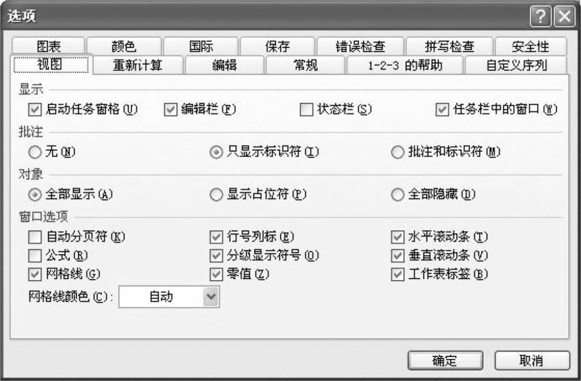Select 显示占位符 radio button
The image size is (581, 381).
coord(216,195)
